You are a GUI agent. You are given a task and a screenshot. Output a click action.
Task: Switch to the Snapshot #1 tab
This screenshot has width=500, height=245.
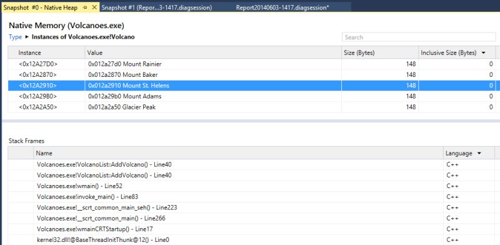pyautogui.click(x=156, y=7)
